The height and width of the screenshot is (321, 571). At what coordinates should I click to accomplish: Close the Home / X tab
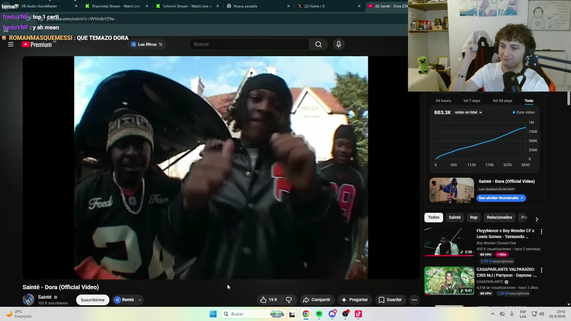click(359, 6)
